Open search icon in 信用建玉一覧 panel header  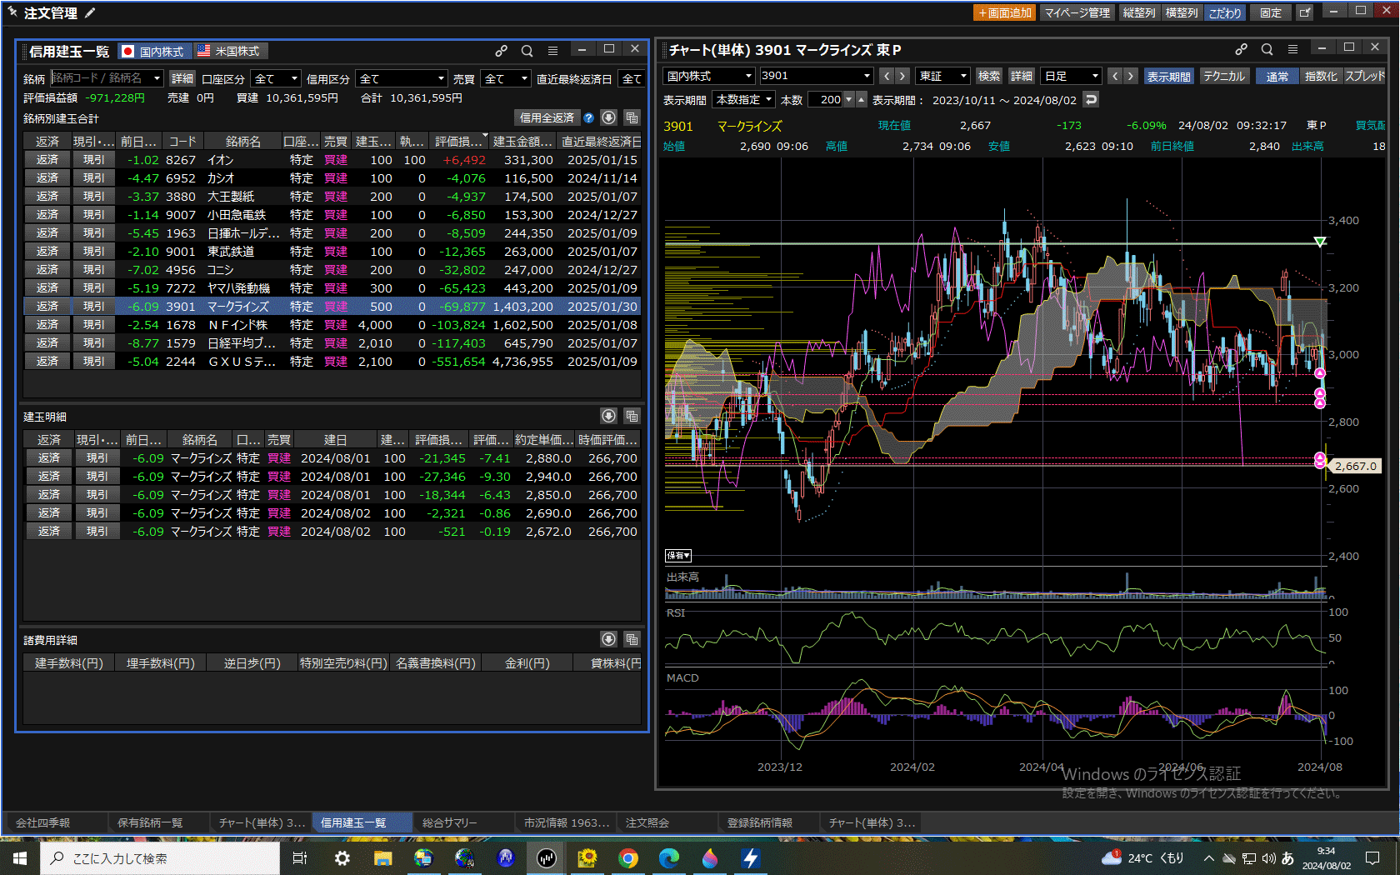(527, 51)
